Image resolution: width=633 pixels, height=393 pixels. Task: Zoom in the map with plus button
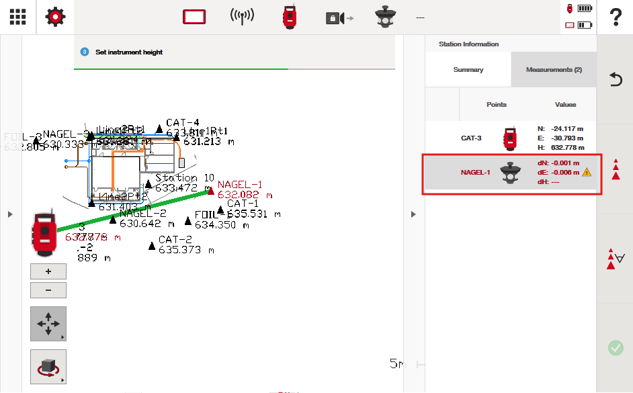pos(48,271)
